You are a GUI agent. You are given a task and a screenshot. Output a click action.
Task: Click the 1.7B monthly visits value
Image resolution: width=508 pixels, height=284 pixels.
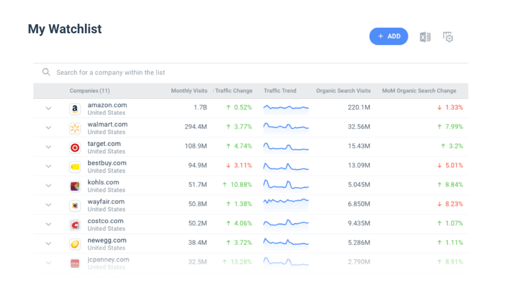pos(200,107)
